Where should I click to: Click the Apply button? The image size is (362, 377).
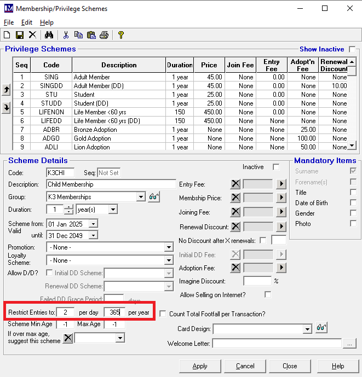[x=200, y=366]
